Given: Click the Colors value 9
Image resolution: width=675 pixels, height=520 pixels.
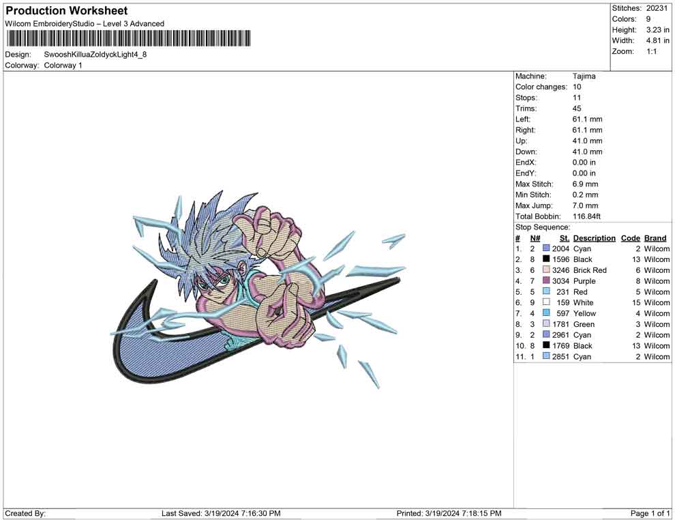Looking at the screenshot, I should point(648,19).
